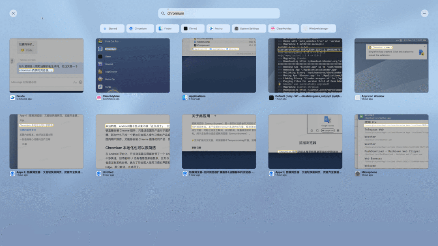Click the Finder icon beside "Applications" title
The height and width of the screenshot is (246, 438).
185,98
